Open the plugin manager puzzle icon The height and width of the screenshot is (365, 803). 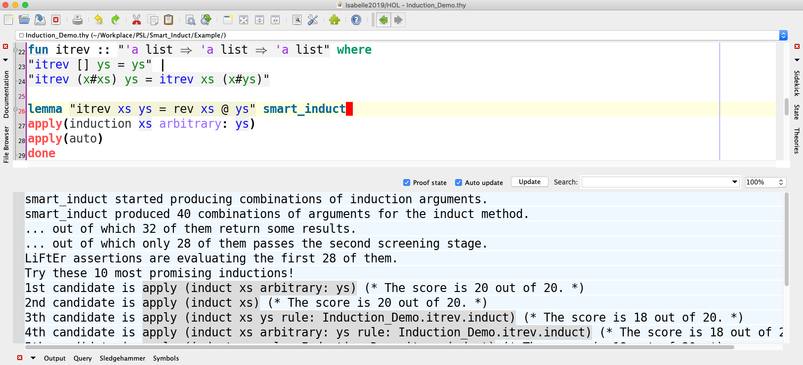(x=335, y=20)
